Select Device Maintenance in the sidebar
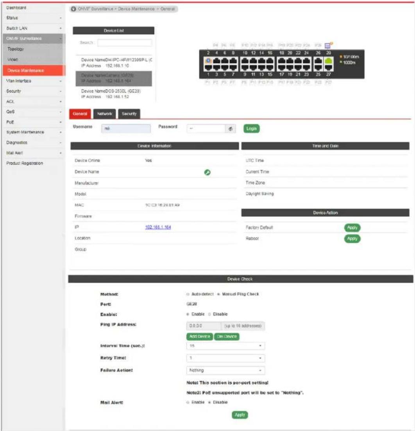This screenshot has height=431, width=415. tap(34, 70)
